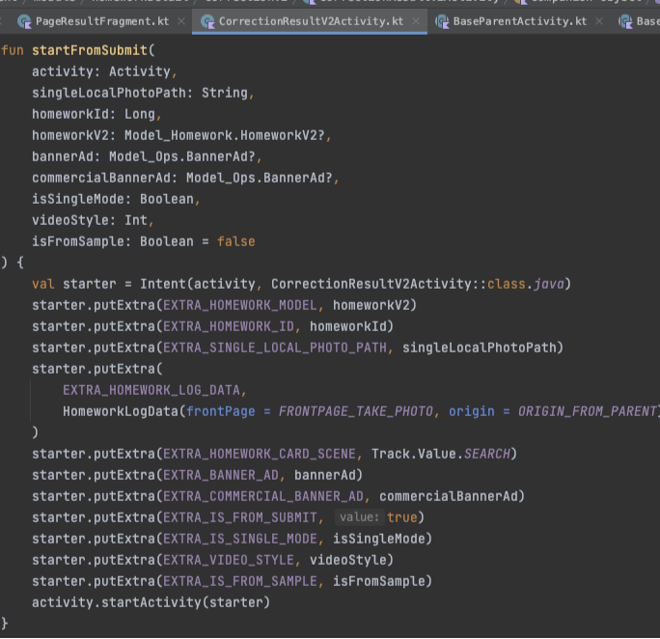Click EXTRA_HOMEWORK_CARD_SCENE constant
This screenshot has height=639, width=660.
260,454
